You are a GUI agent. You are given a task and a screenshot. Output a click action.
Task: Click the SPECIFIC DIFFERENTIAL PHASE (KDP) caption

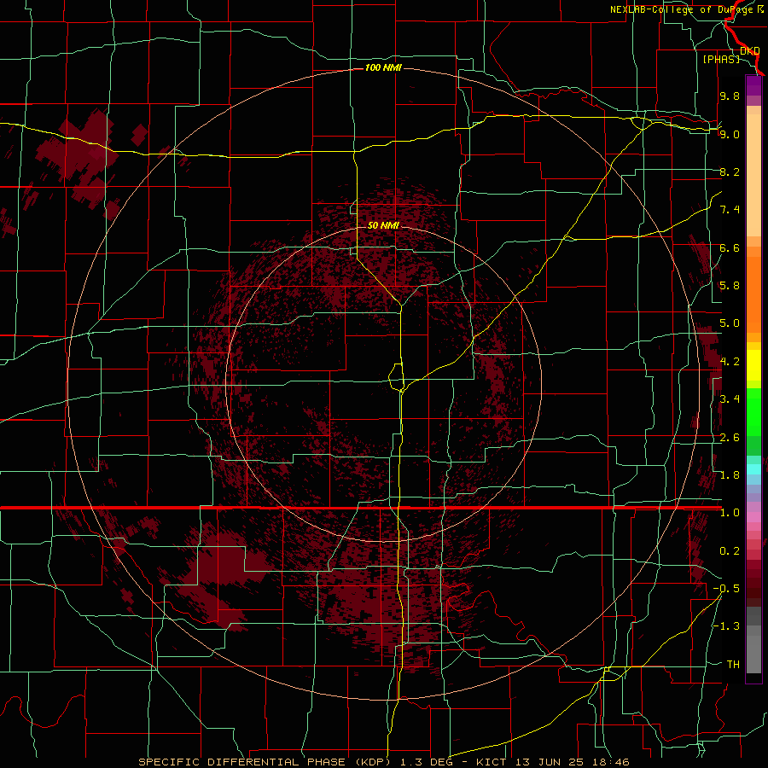click(x=263, y=762)
